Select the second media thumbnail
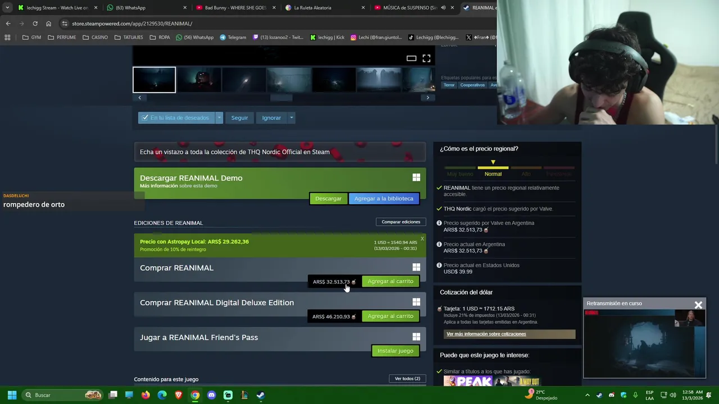Image resolution: width=719 pixels, height=404 pixels. click(199, 80)
